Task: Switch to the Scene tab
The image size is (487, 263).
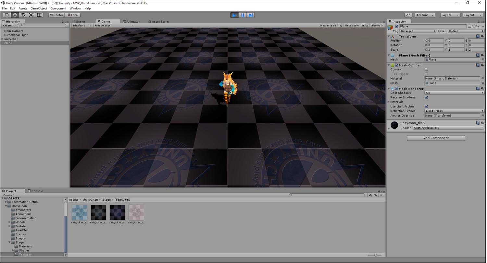Action: 79,22
